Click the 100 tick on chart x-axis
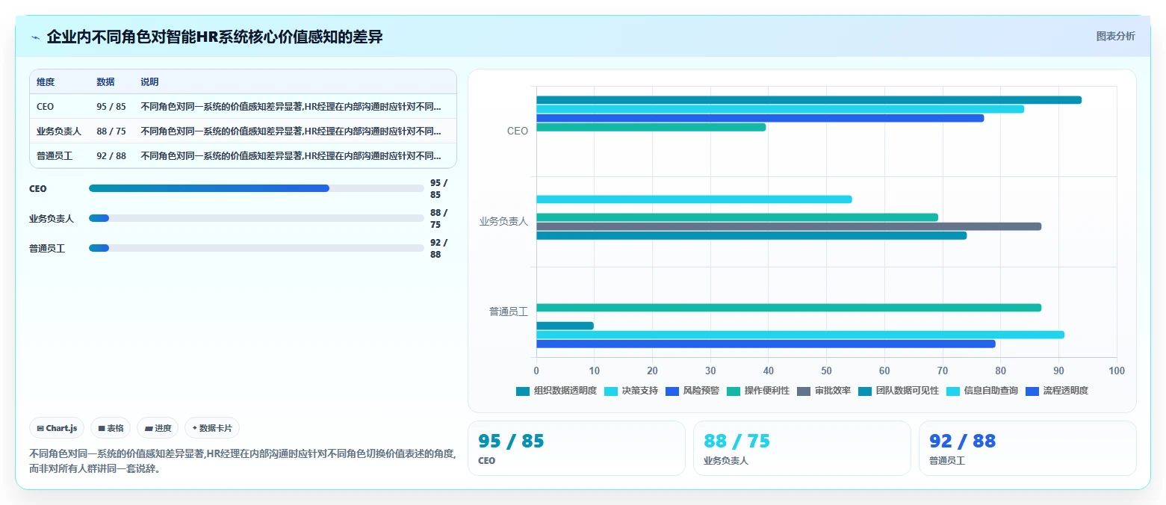Screen dimensions: 1166x505 pos(1117,371)
